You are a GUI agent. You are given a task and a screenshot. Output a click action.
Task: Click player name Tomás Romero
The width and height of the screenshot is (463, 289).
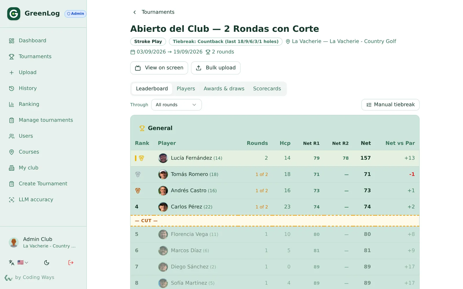pyautogui.click(x=189, y=174)
